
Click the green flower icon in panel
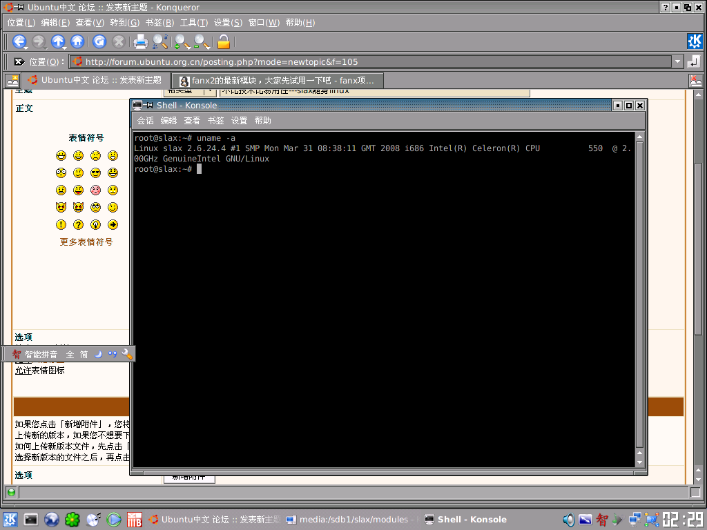72,520
